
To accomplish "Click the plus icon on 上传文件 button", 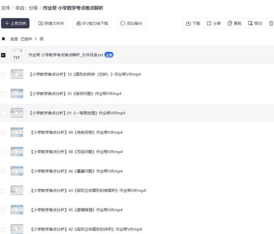I will coord(7,23).
